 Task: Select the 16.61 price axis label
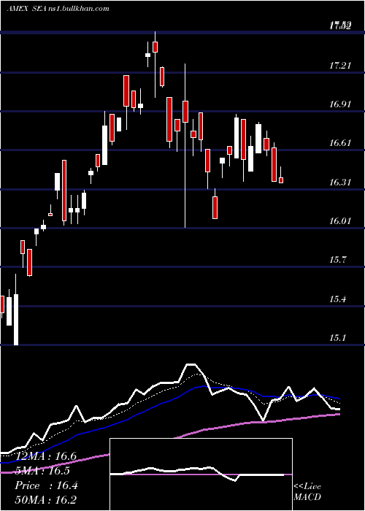340,143
